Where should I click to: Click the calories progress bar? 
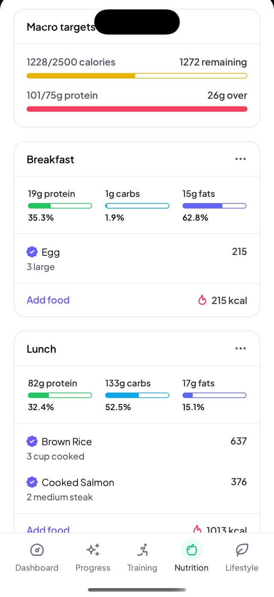137,76
